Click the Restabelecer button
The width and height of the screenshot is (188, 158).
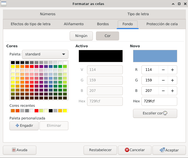pyautogui.click(x=100, y=150)
